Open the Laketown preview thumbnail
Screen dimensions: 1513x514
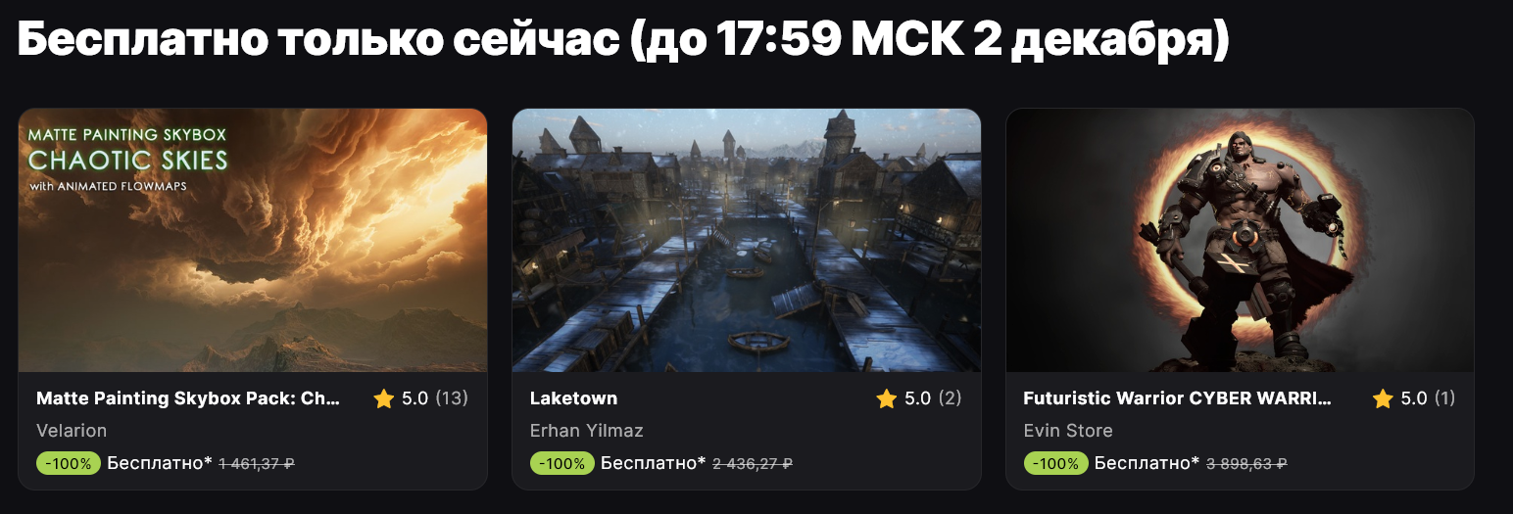click(x=747, y=240)
